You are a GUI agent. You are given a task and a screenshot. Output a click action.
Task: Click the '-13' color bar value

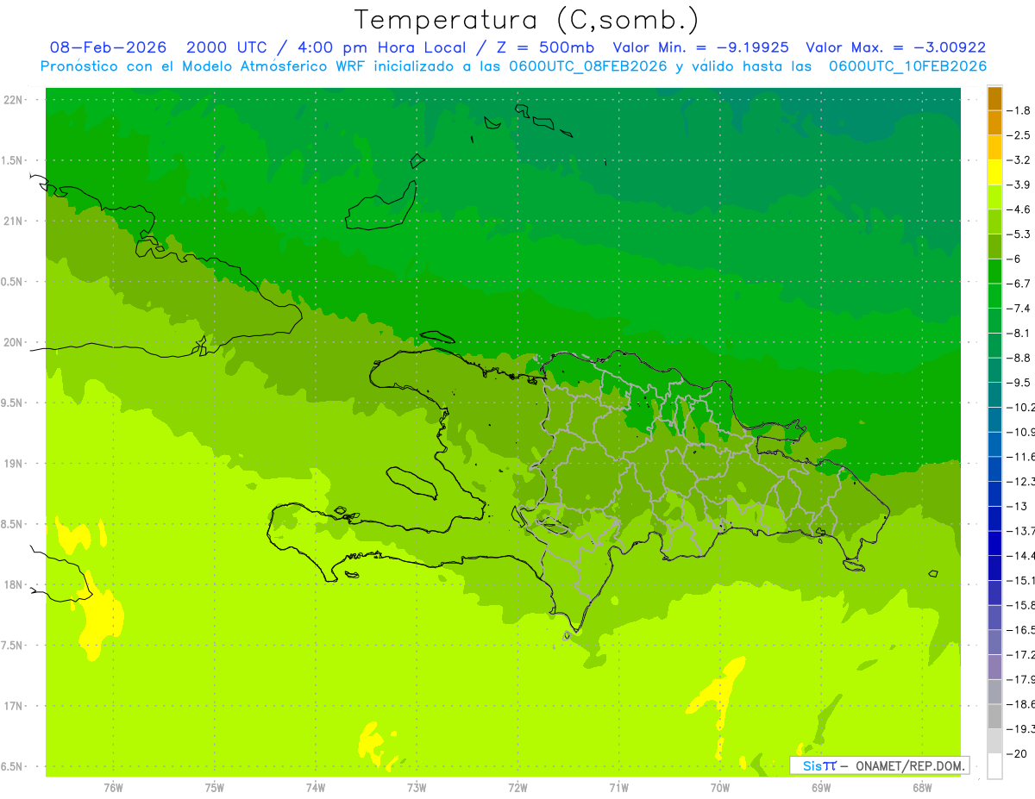pos(1019,506)
